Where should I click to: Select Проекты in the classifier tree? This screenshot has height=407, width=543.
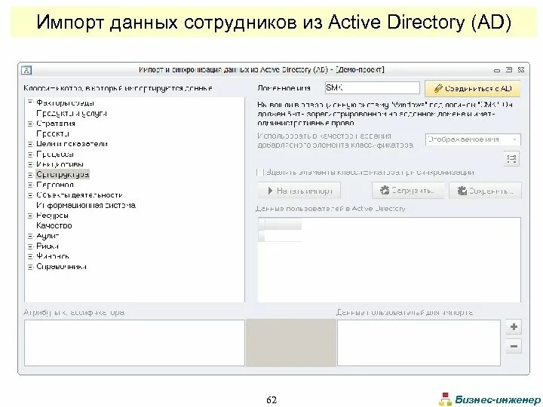click(x=53, y=133)
